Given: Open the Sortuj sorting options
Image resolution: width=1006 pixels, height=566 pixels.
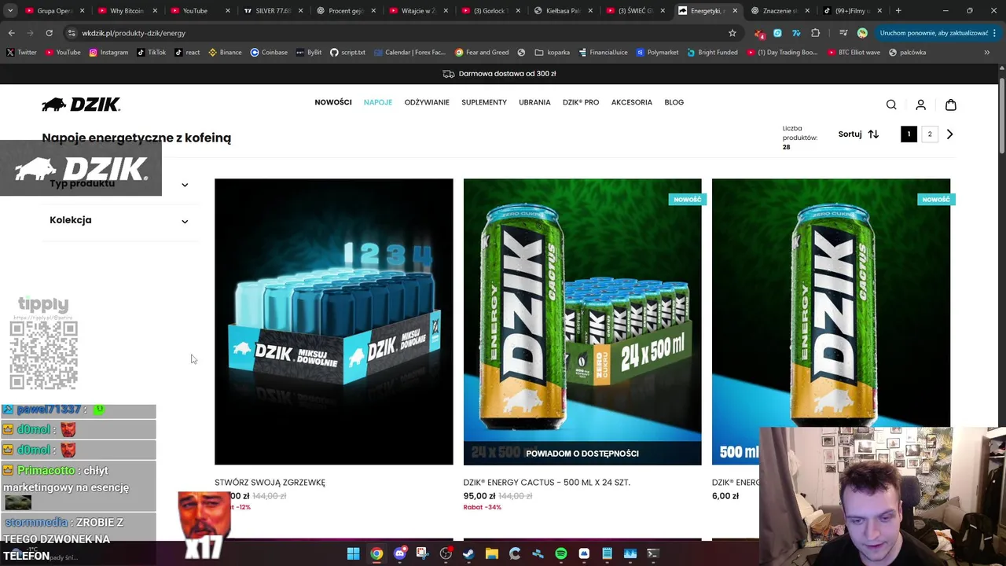Looking at the screenshot, I should pyautogui.click(x=858, y=134).
